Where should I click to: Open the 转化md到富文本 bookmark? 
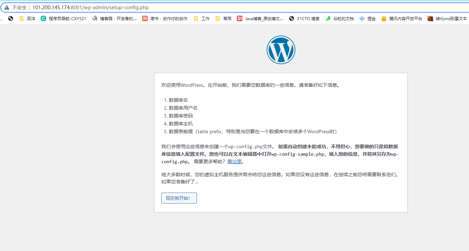448,19
